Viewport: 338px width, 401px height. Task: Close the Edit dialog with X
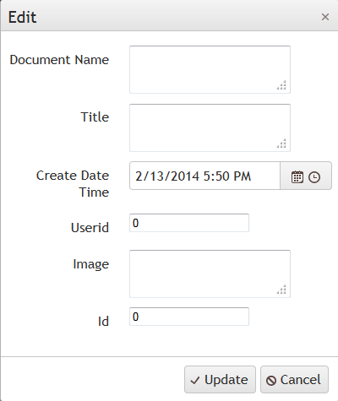pyautogui.click(x=325, y=17)
